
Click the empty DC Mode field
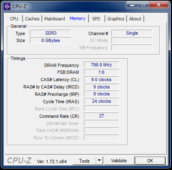pyautogui.click(x=132, y=40)
